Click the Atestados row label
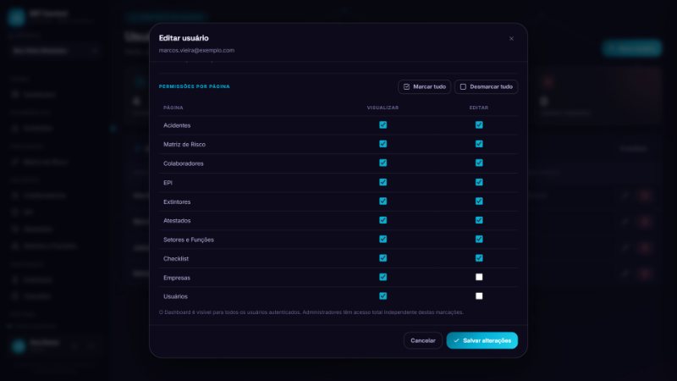The width and height of the screenshot is (677, 381). coord(177,220)
